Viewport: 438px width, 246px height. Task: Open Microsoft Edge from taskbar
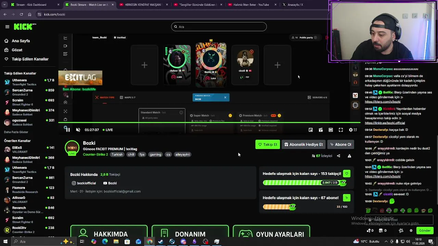105,242
